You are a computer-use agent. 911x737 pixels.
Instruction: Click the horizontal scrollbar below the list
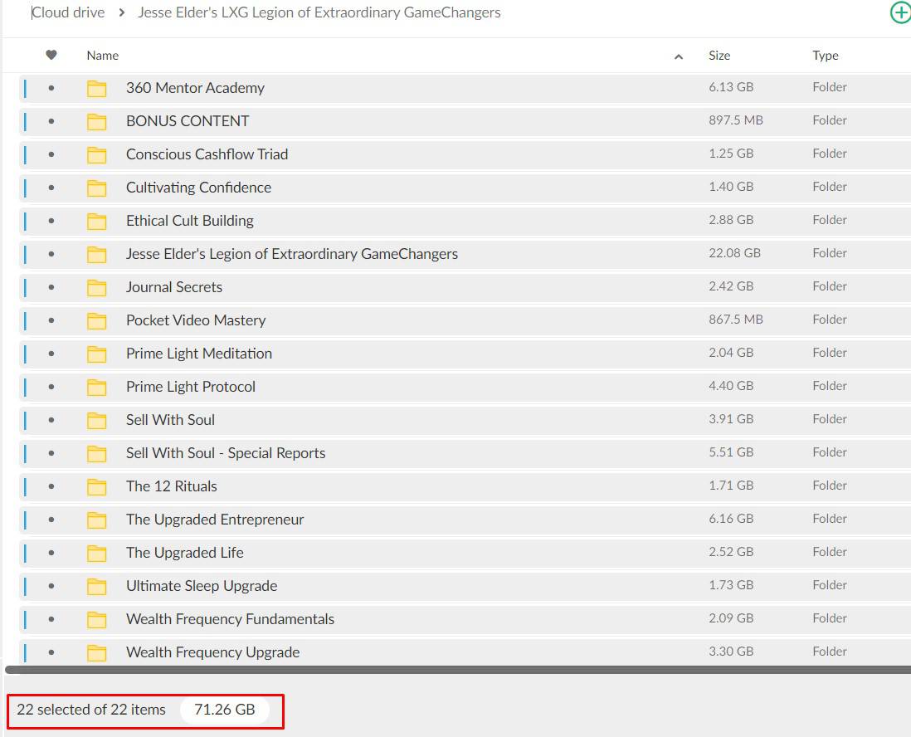(x=456, y=669)
